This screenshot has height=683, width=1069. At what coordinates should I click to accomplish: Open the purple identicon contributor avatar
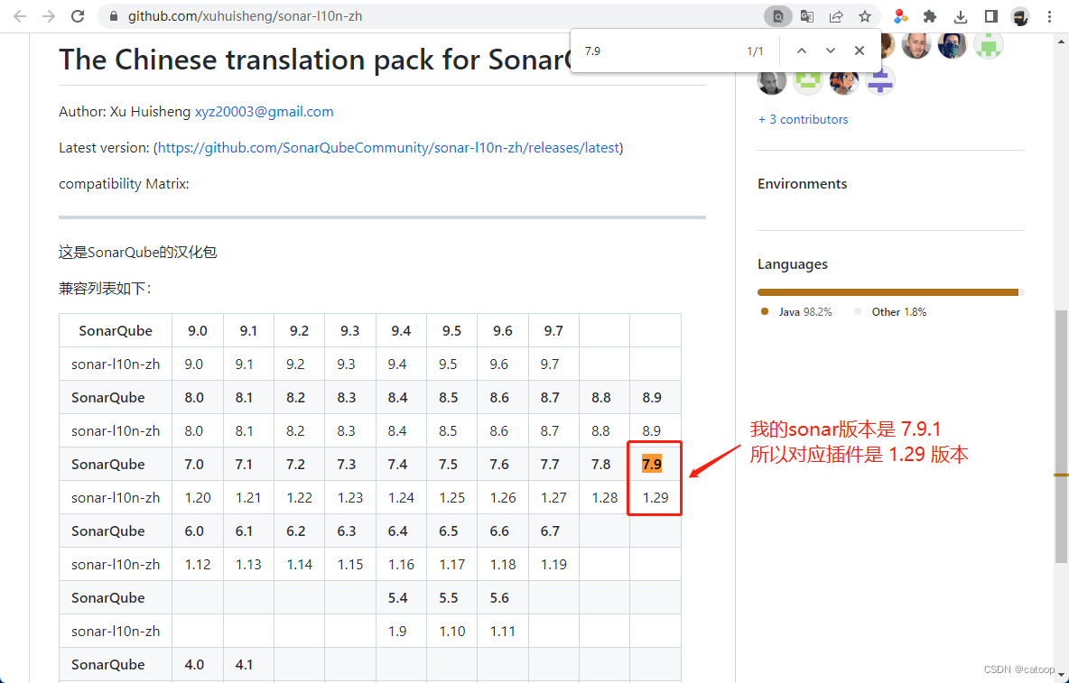click(x=879, y=81)
